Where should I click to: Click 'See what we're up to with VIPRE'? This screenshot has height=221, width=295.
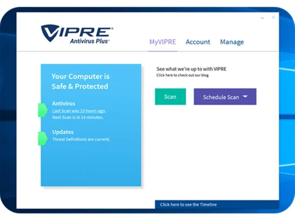click(191, 69)
